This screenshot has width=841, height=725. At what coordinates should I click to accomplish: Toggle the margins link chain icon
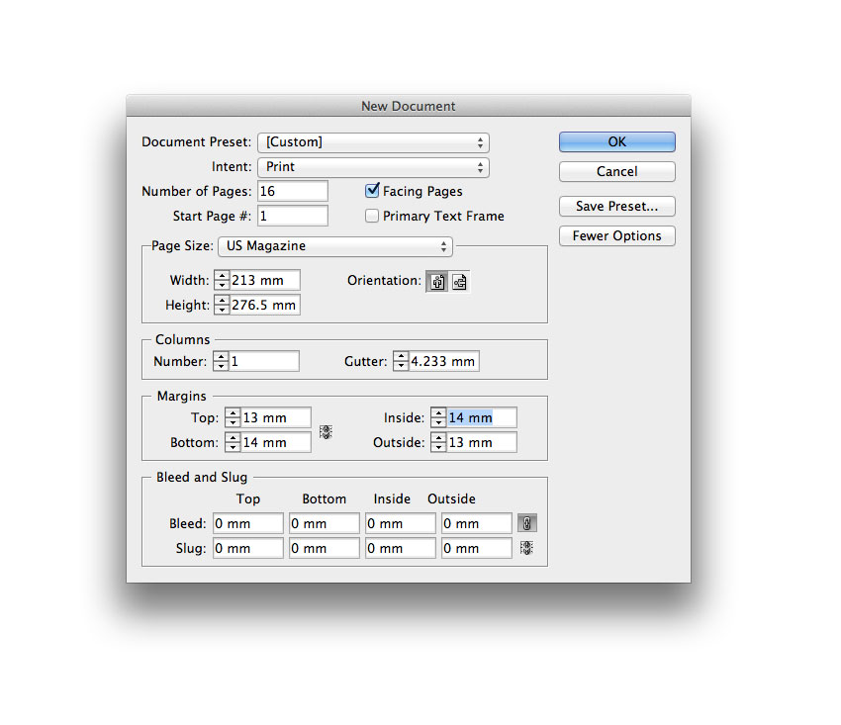326,432
